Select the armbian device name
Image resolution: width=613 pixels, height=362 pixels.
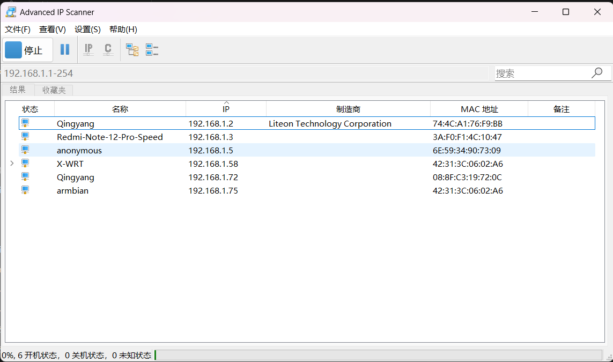73,191
